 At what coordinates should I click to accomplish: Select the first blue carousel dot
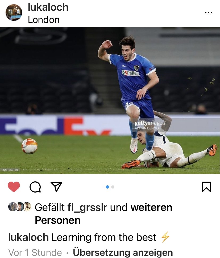point(107,187)
